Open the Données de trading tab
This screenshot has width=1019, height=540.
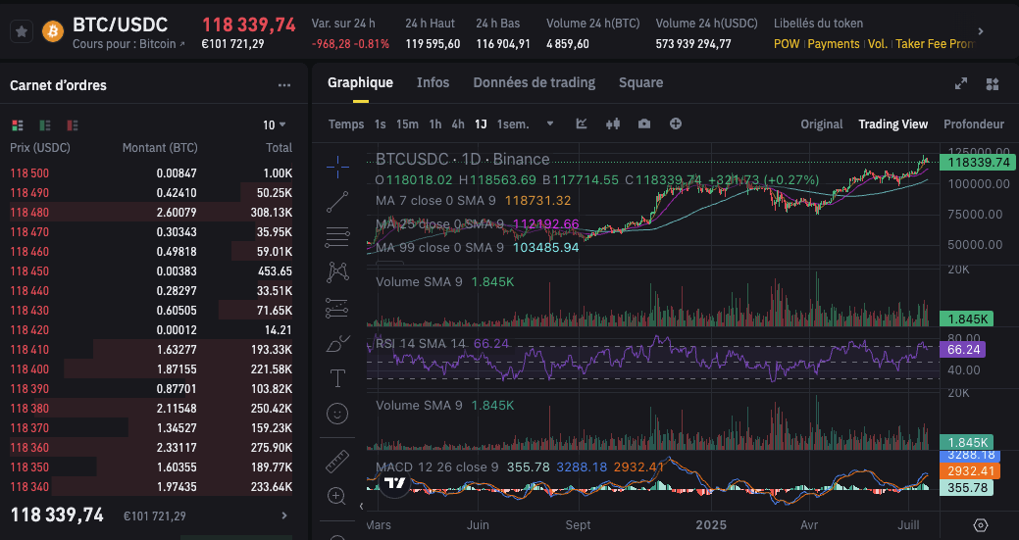point(535,83)
